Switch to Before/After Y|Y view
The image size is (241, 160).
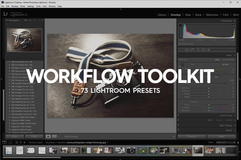point(54,136)
